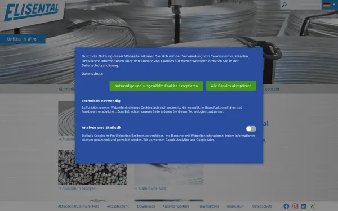Open the Xing social icon
The image size is (338, 211).
pos(313,206)
